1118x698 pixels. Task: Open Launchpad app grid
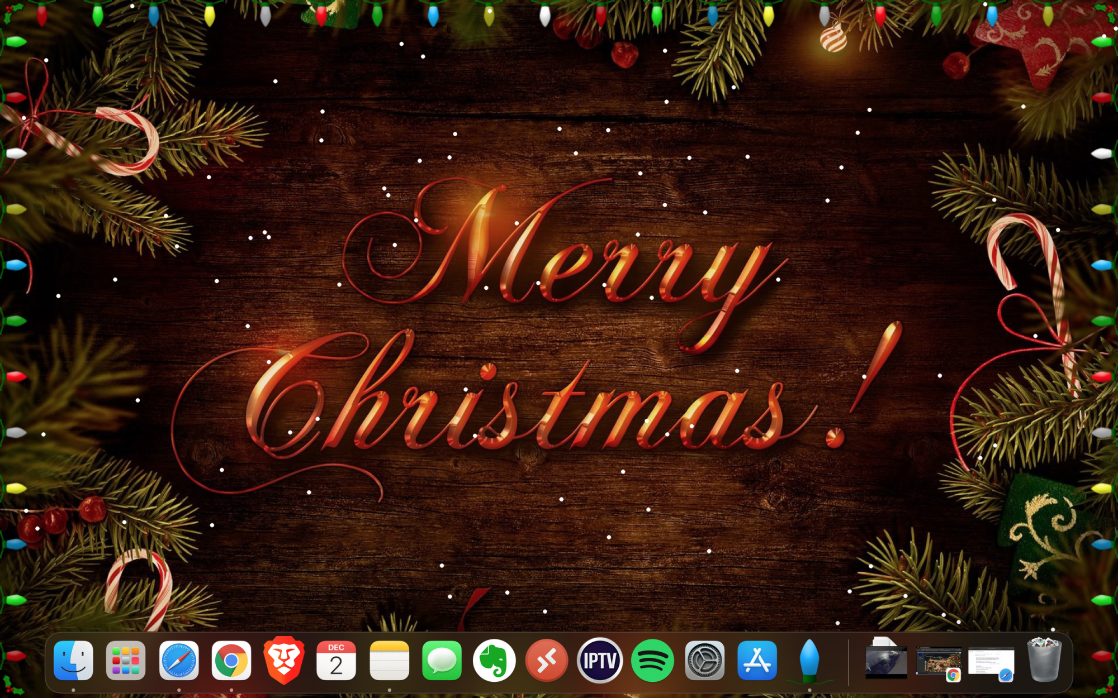point(126,661)
